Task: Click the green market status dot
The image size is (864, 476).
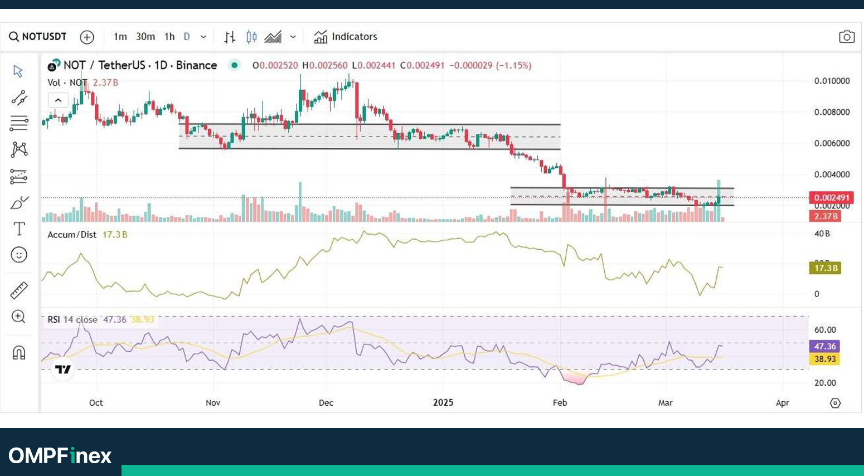Action: (235, 65)
